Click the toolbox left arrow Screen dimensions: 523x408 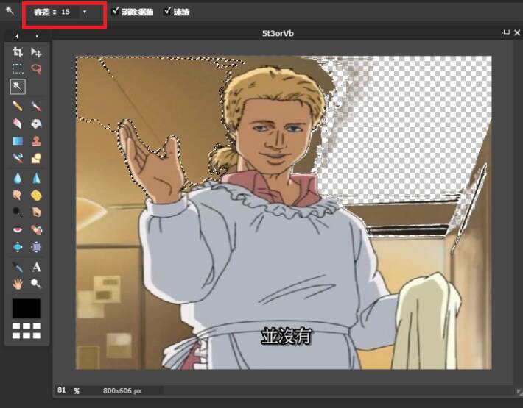click(17, 36)
